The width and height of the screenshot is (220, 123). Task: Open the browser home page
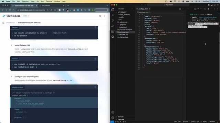pos(13,10)
